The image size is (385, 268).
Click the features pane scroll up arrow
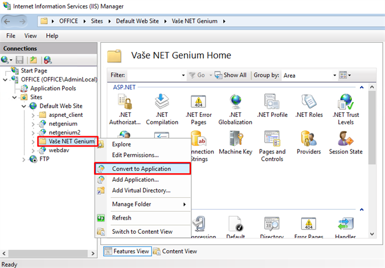pos(372,87)
